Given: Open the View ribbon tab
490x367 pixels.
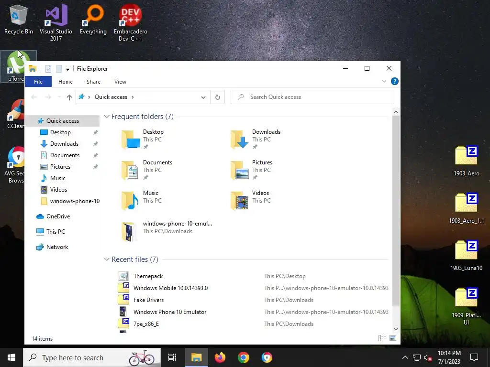Looking at the screenshot, I should click(x=120, y=82).
